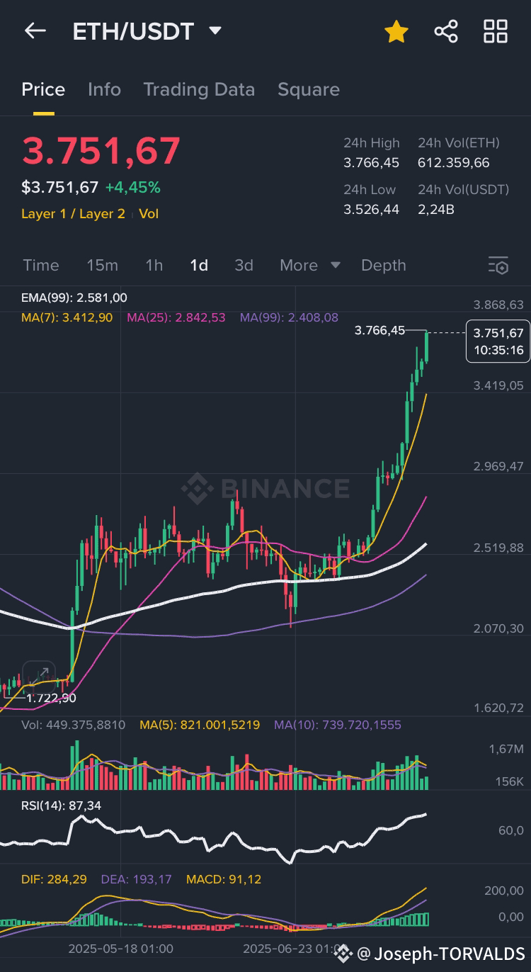This screenshot has height=972, width=531.
Task: Open the Layer 1 / Layer 2 tag
Action: click(x=73, y=213)
